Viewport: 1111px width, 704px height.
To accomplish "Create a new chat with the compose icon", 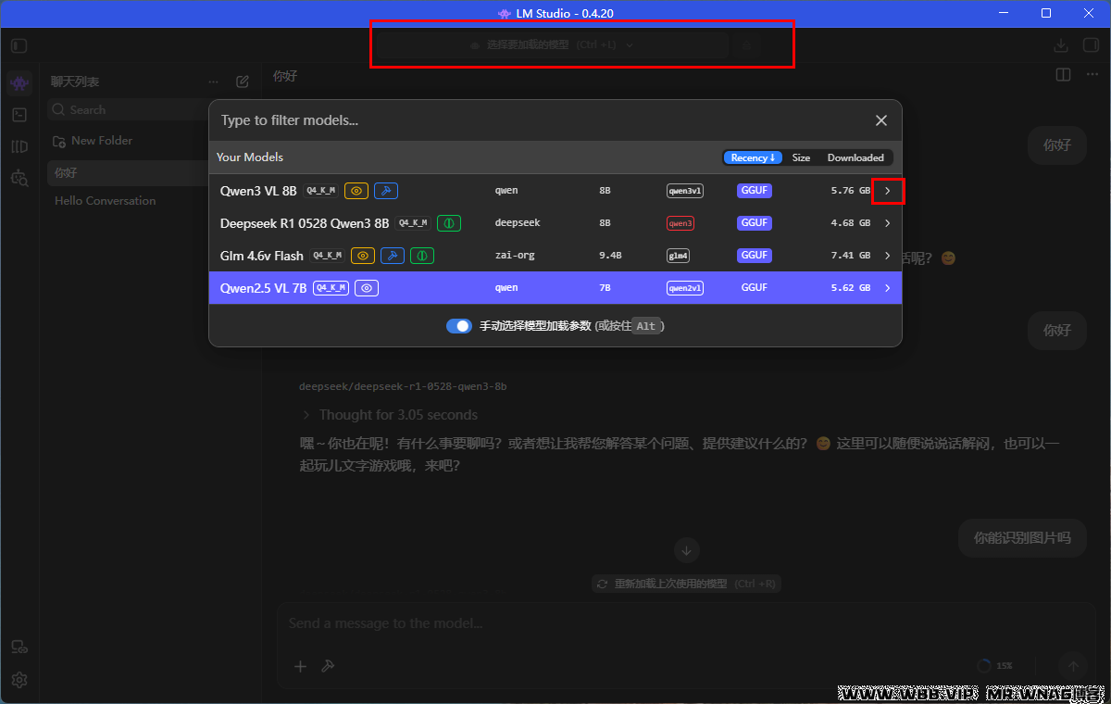I will click(243, 82).
